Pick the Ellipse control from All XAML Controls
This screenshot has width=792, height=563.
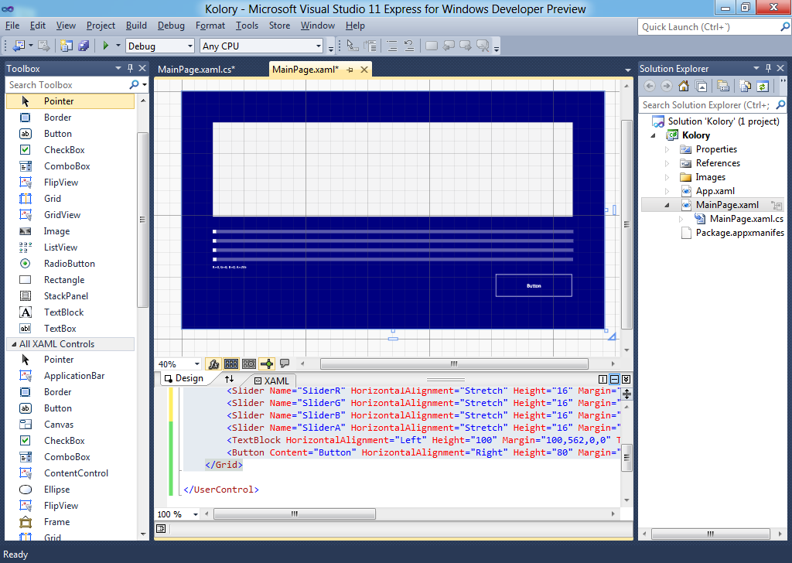pos(56,490)
